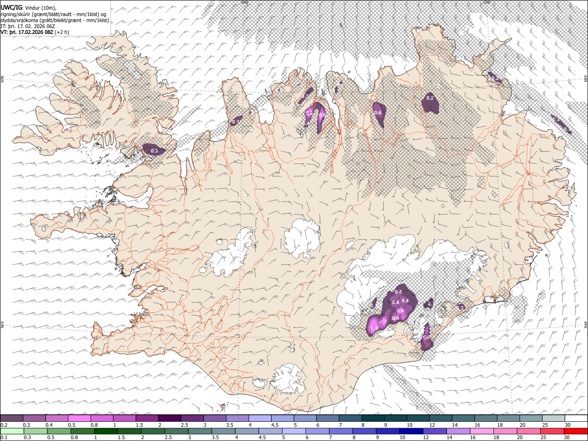Click the rain scale swatch for 3
This screenshot has width=588, height=441.
200,431
